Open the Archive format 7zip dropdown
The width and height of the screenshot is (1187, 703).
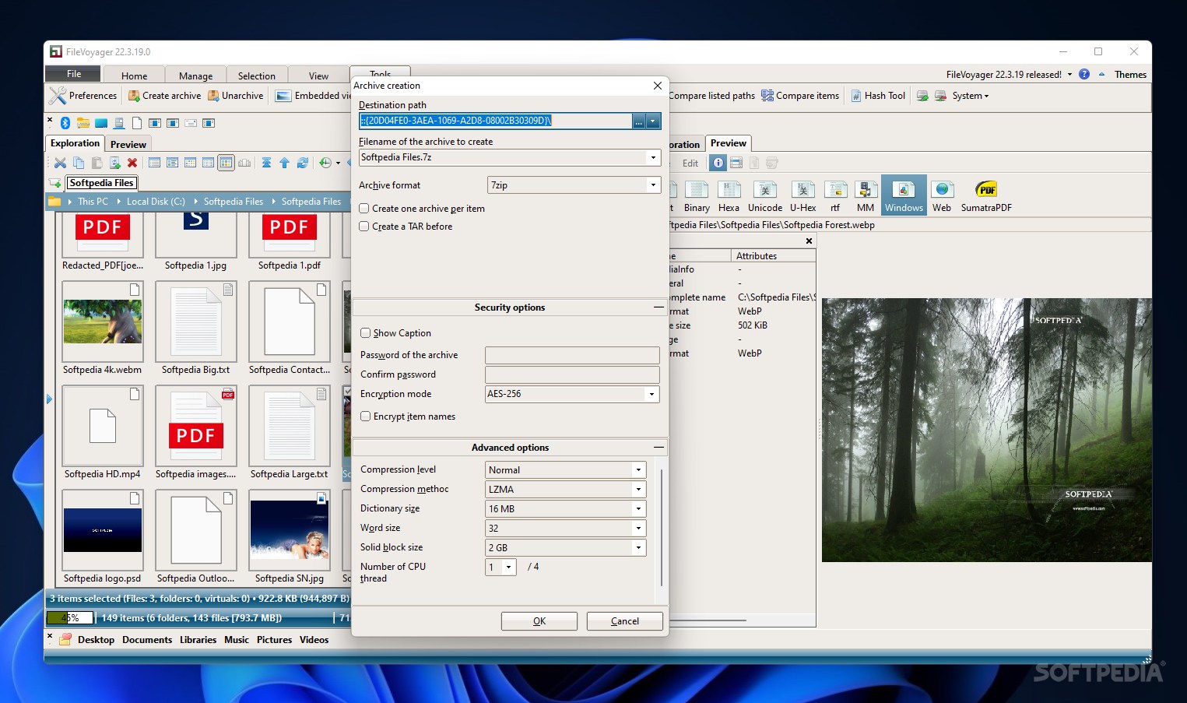pyautogui.click(x=653, y=185)
